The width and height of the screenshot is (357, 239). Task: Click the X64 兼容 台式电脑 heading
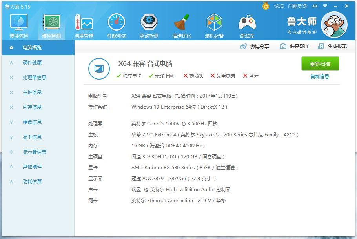click(x=145, y=63)
